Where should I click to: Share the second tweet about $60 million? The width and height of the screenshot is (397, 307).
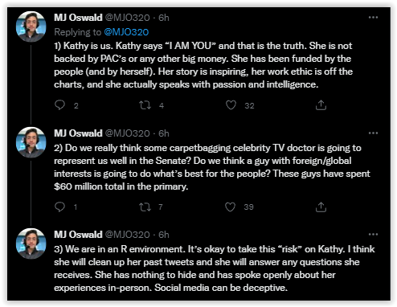pyautogui.click(x=321, y=207)
